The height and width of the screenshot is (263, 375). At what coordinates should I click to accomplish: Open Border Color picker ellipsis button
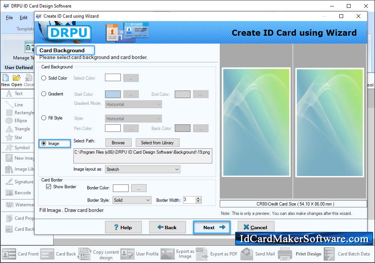(139, 188)
